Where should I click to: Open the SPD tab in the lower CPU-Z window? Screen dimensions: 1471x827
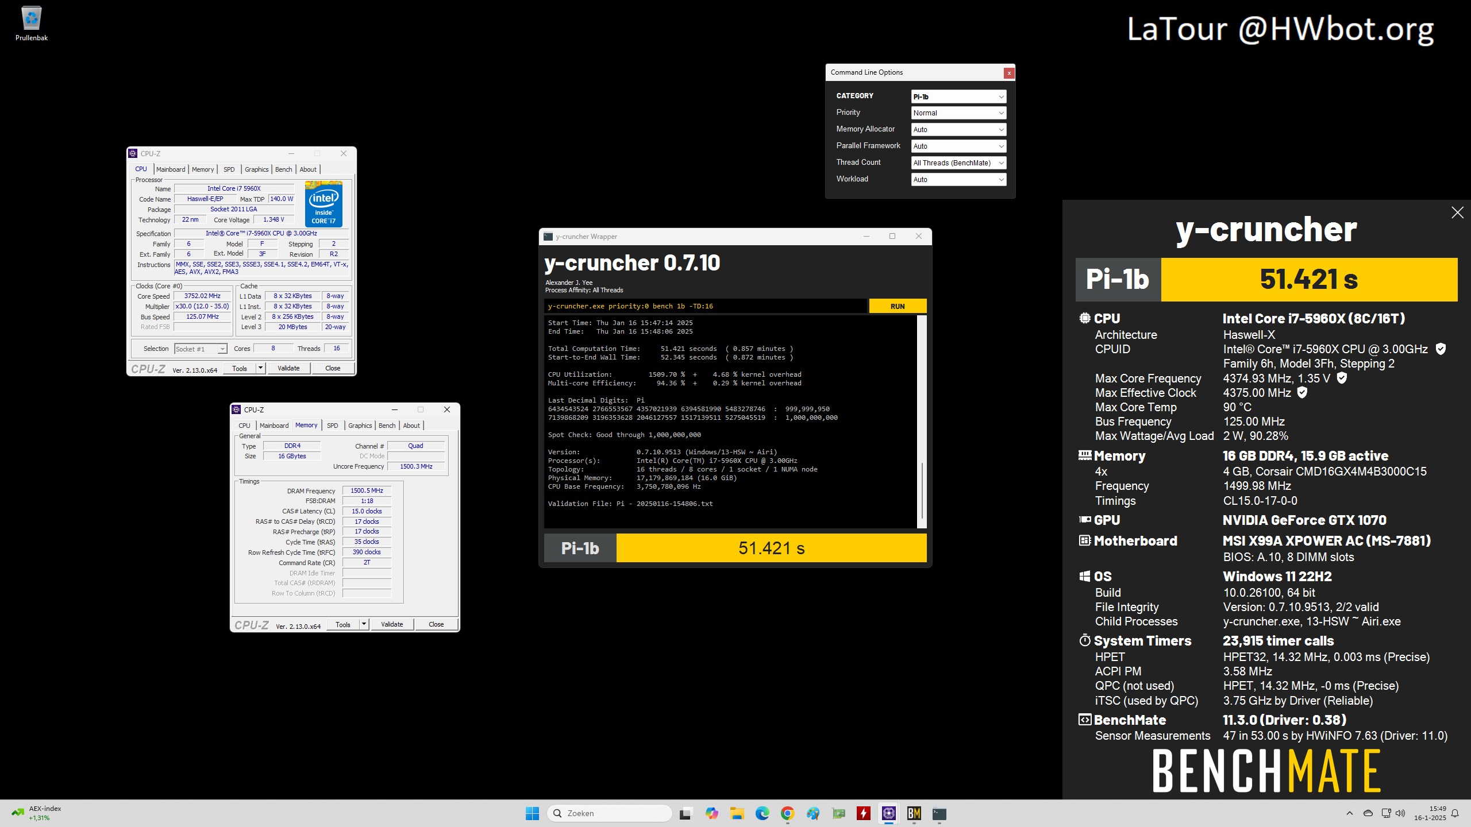(333, 426)
